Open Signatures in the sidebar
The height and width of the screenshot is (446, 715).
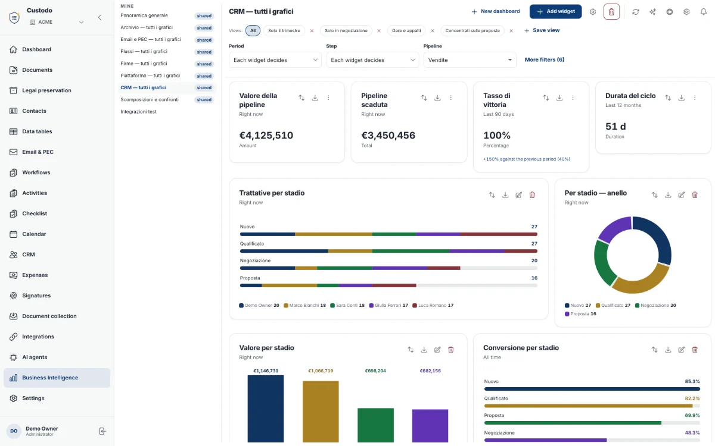click(57, 296)
